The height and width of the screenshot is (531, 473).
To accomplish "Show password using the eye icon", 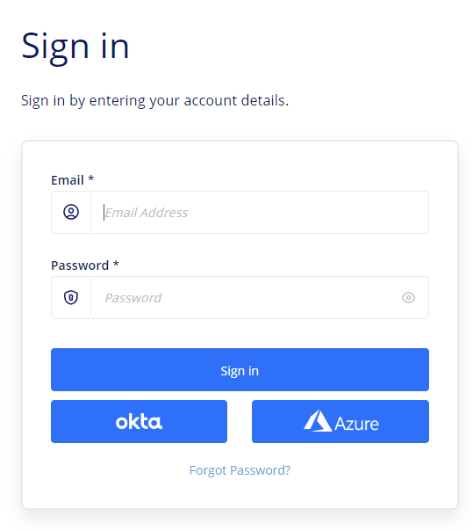I will pyautogui.click(x=408, y=298).
